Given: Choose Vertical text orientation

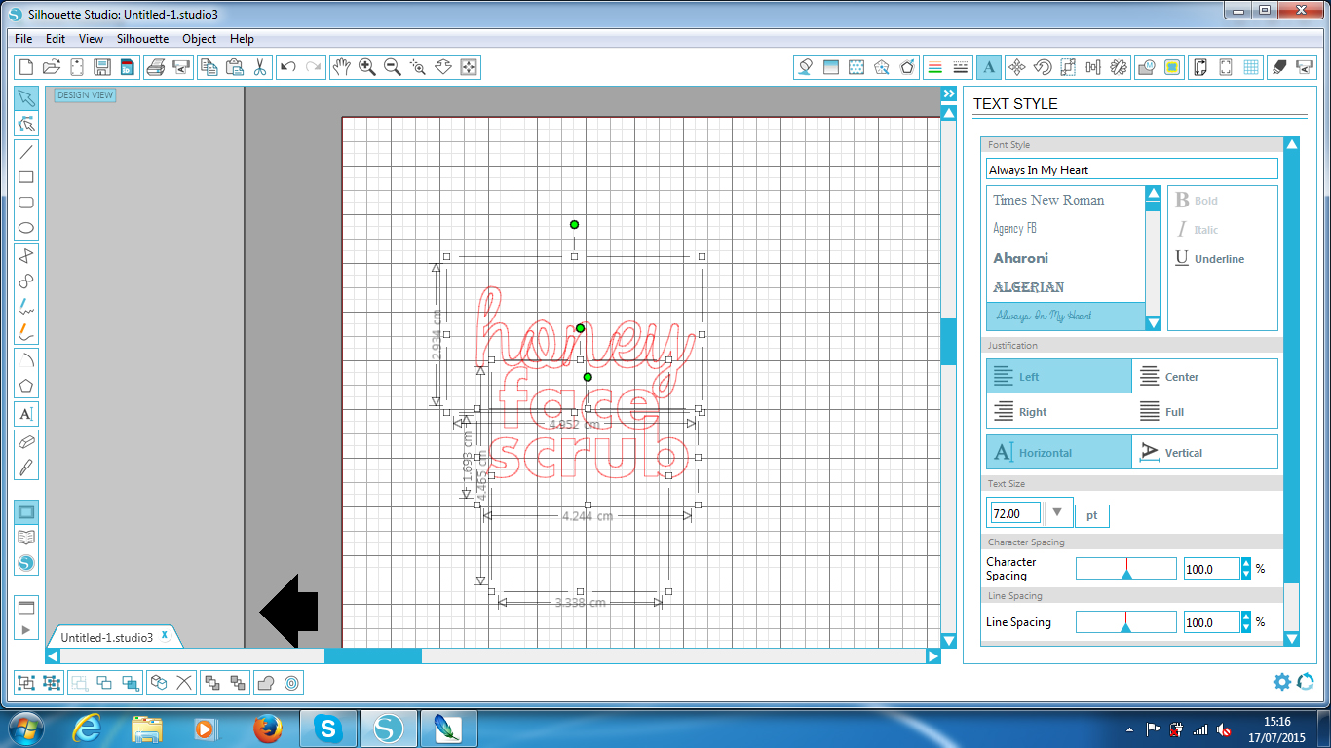Looking at the screenshot, I should 1204,452.
